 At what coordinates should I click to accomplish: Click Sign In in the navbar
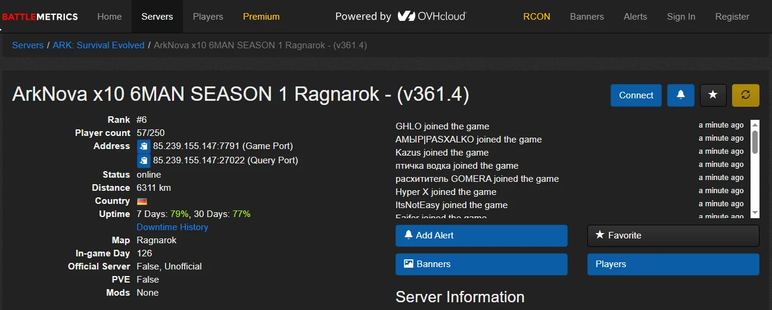click(681, 17)
